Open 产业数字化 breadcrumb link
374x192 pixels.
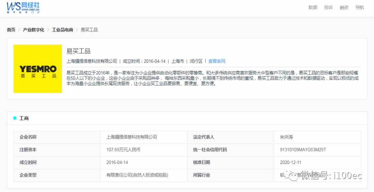click(x=33, y=30)
